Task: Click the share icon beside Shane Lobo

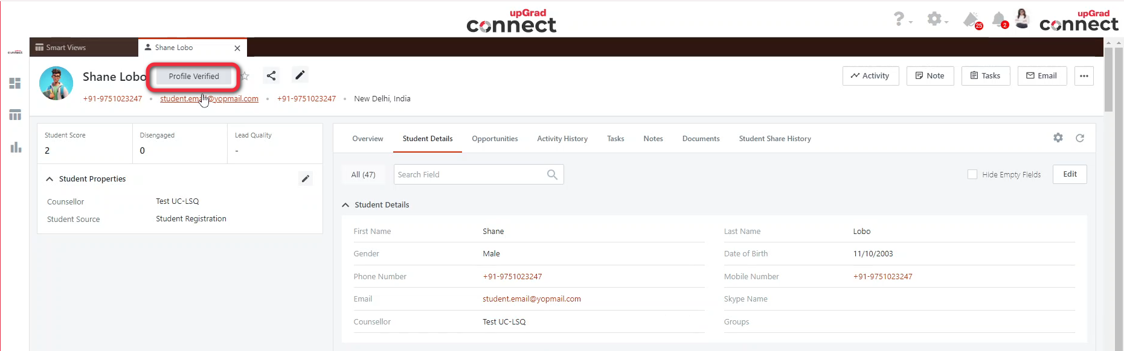Action: (271, 75)
